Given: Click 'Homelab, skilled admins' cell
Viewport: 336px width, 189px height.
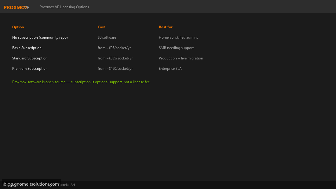Looking at the screenshot, I should (x=178, y=37).
